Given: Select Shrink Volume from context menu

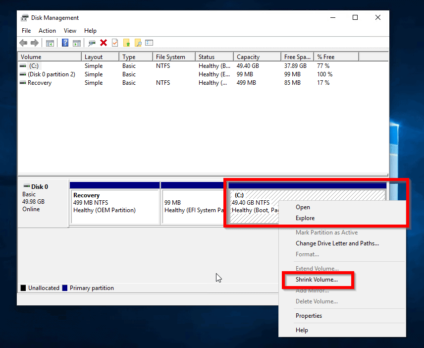Looking at the screenshot, I should coord(317,280).
